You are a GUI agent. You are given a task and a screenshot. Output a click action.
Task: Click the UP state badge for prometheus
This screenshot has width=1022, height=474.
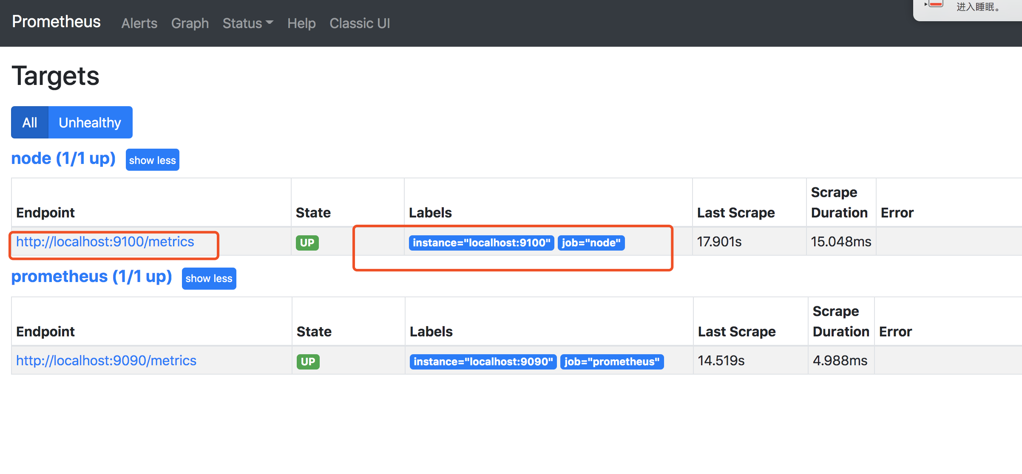pyautogui.click(x=308, y=361)
